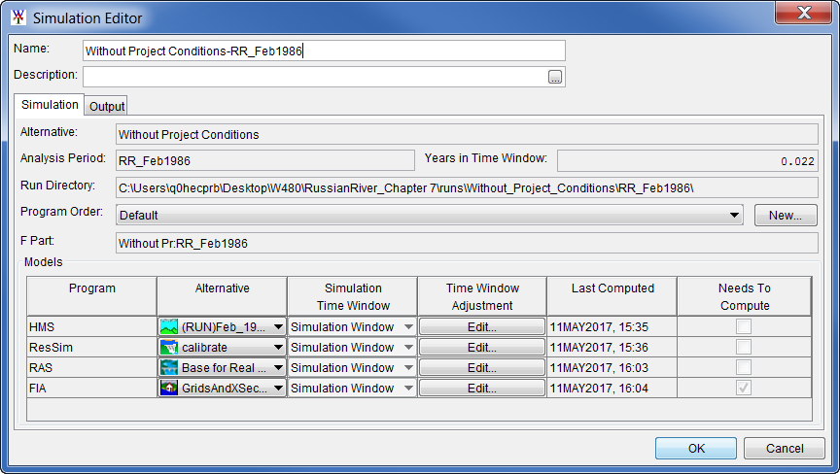Click the HMS alternative forecast icon
The height and width of the screenshot is (474, 840).
pyautogui.click(x=169, y=327)
